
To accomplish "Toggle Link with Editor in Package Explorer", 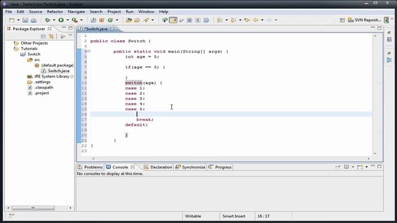I will click(51, 37).
